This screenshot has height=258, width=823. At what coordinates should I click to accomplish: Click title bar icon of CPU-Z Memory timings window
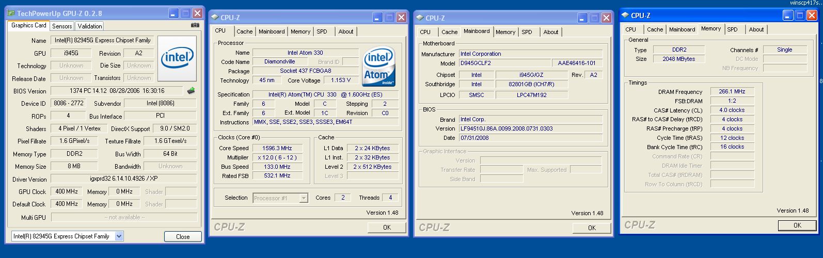[625, 15]
